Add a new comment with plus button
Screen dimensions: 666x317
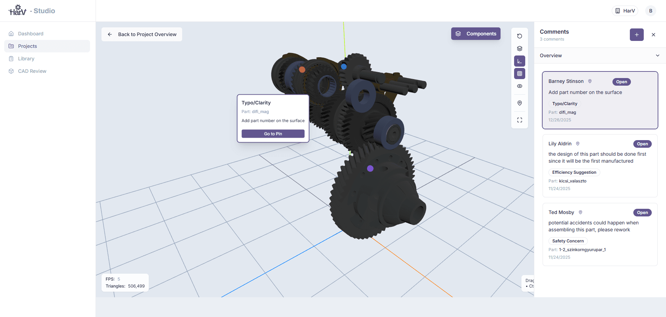(637, 35)
